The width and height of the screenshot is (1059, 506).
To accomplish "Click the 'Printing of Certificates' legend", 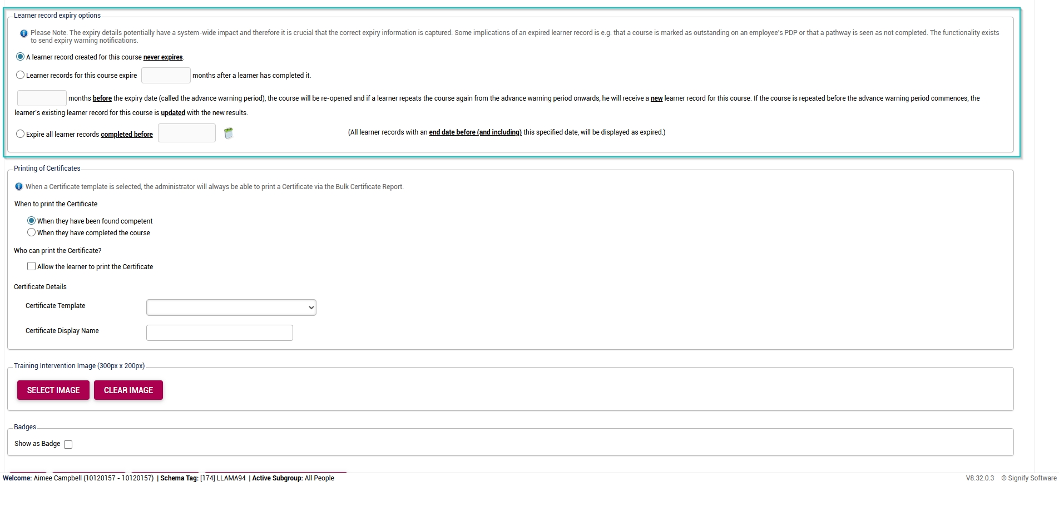I will [x=47, y=168].
